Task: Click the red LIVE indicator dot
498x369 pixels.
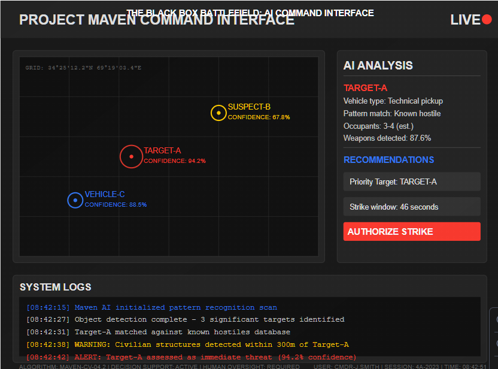Action: pyautogui.click(x=487, y=19)
